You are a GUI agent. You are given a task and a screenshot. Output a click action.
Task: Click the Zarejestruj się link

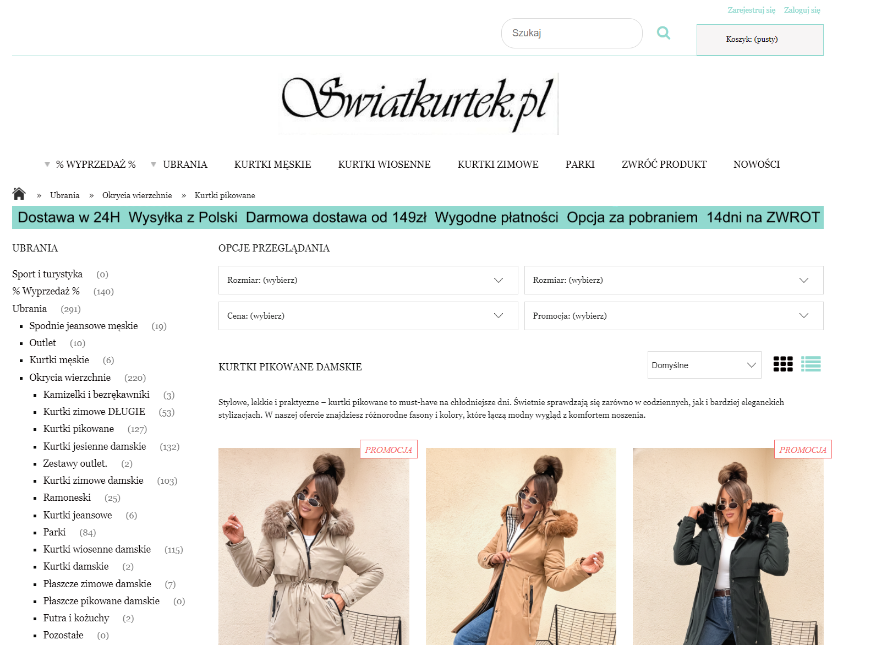pyautogui.click(x=751, y=10)
